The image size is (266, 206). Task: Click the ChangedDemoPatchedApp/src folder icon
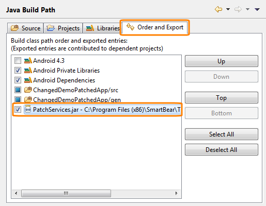coord(28,90)
